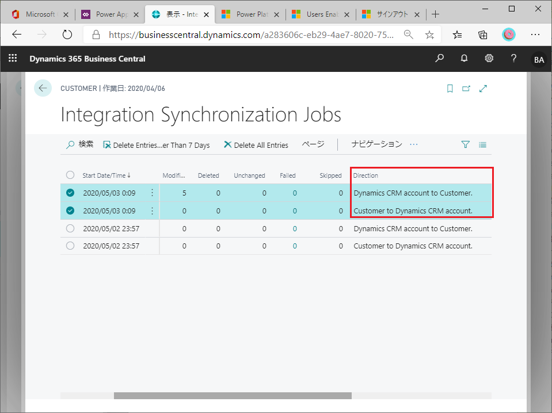552x413 pixels.
Task: Open row actions for the second 0:09 entry
Action: tap(152, 211)
